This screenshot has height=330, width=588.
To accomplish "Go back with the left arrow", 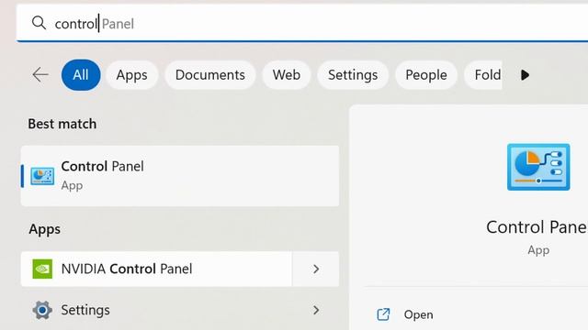I will pyautogui.click(x=40, y=75).
